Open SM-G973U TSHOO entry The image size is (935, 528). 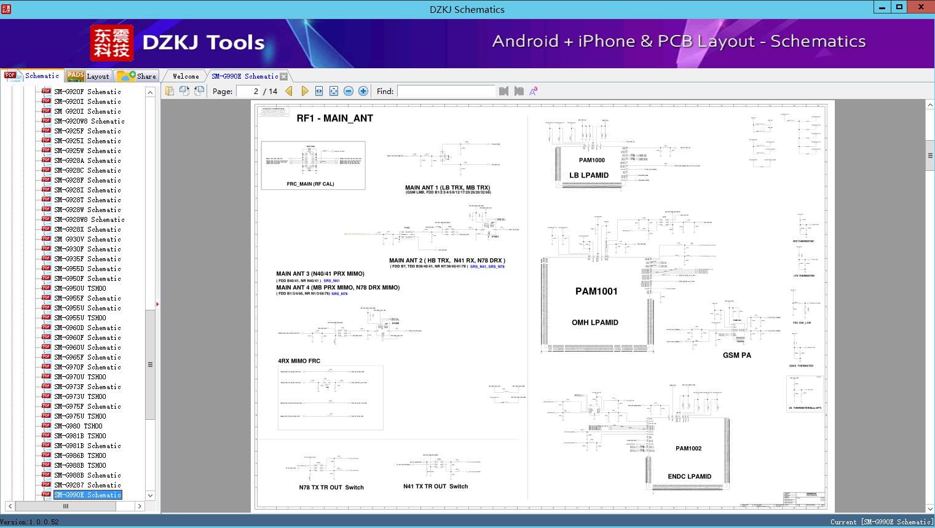(x=80, y=396)
